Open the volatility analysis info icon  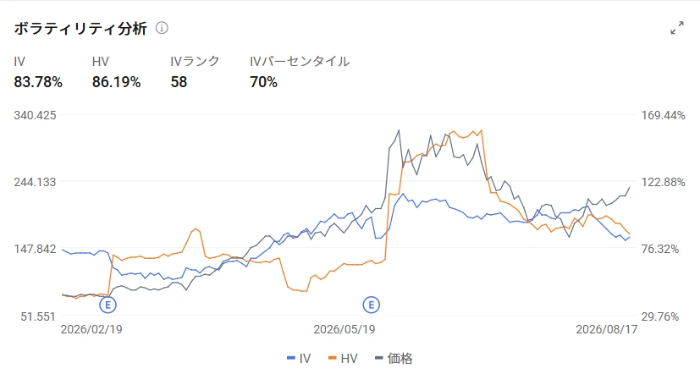pos(162,28)
